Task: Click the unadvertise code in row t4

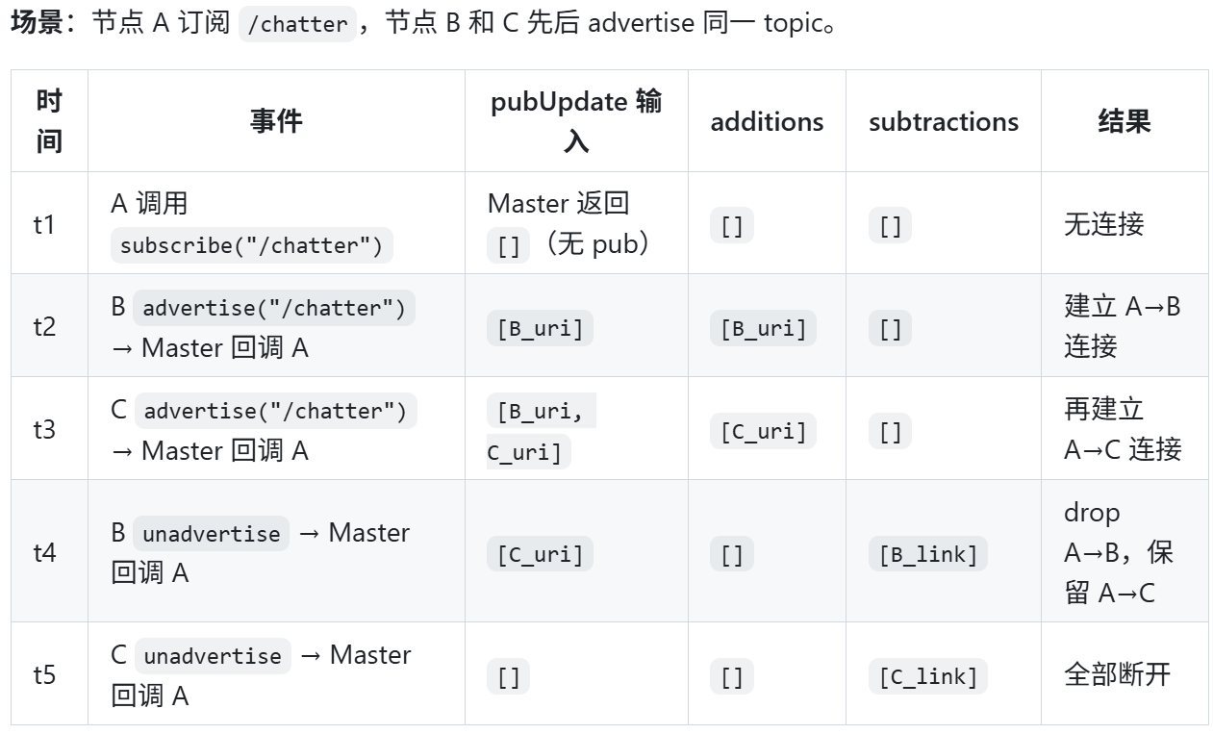Action: pyautogui.click(x=212, y=534)
